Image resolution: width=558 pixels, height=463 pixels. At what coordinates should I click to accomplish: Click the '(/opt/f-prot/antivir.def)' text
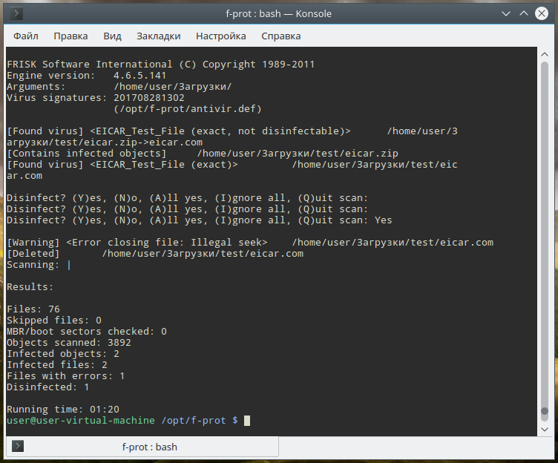(188, 109)
